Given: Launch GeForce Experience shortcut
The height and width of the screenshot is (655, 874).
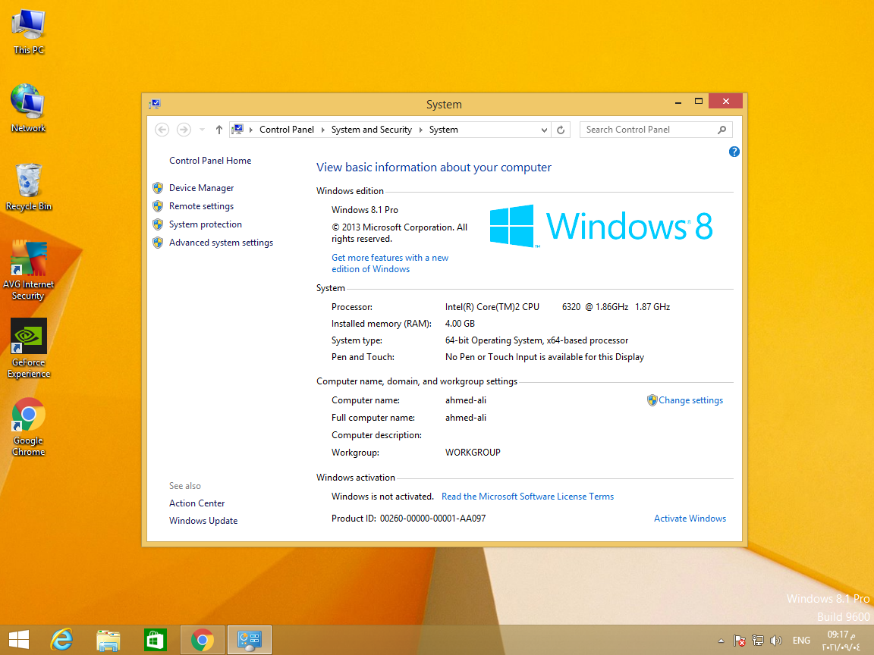Looking at the screenshot, I should coord(28,349).
